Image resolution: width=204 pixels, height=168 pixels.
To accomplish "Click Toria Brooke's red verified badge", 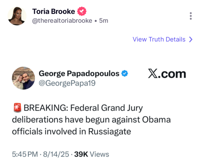I will 82,11.
